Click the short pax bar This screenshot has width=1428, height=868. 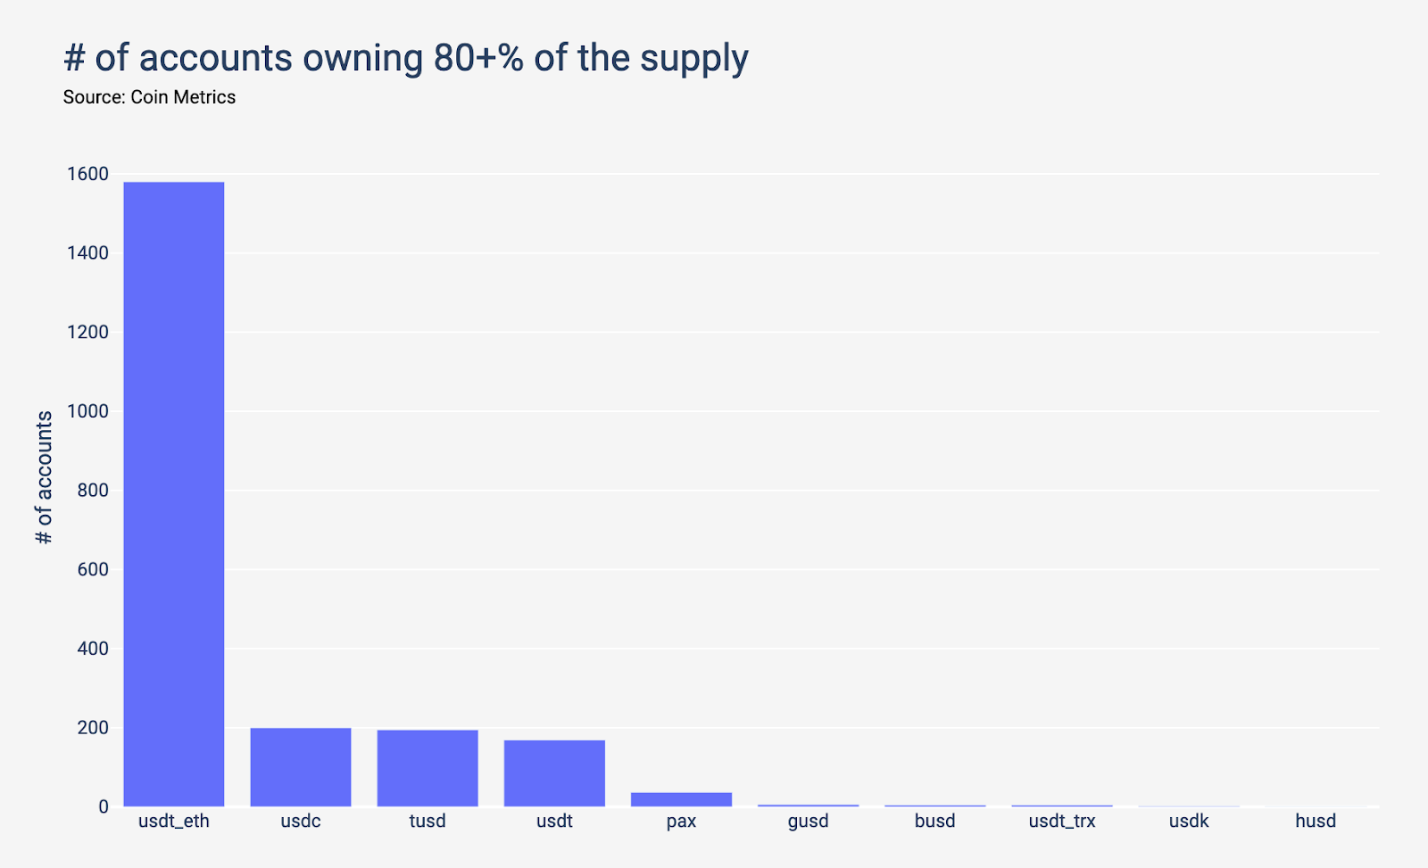pyautogui.click(x=681, y=799)
